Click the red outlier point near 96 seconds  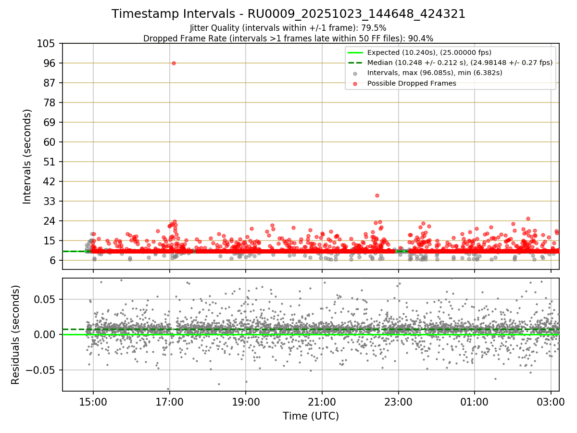174,63
